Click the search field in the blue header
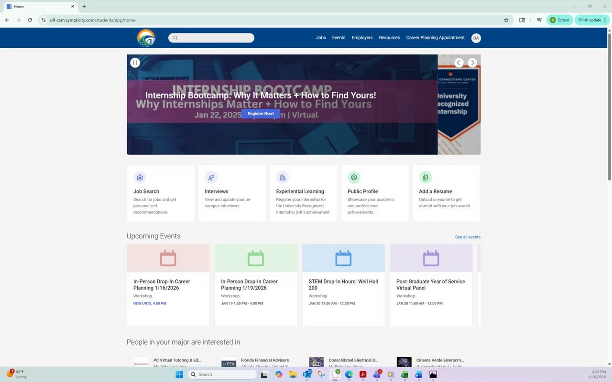 [211, 38]
